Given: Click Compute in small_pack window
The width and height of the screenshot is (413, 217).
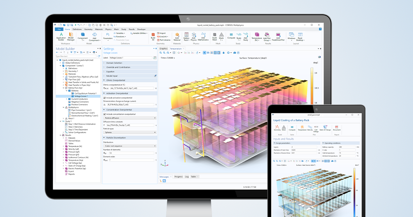Looking at the screenshot, I should click(292, 128).
